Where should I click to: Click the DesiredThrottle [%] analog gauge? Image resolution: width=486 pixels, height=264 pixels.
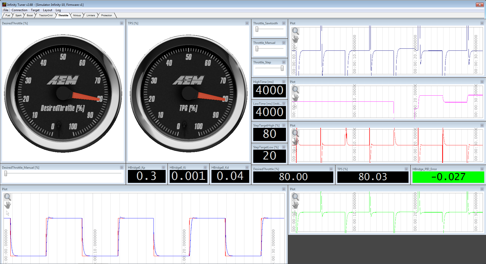(63, 93)
